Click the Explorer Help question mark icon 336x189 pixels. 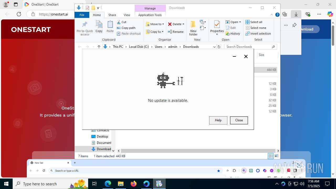point(277,15)
